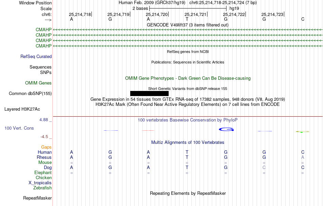This screenshot has width=323, height=206.
Task: Click the 25,214,722 ruler coordinate
Action: click(x=234, y=14)
